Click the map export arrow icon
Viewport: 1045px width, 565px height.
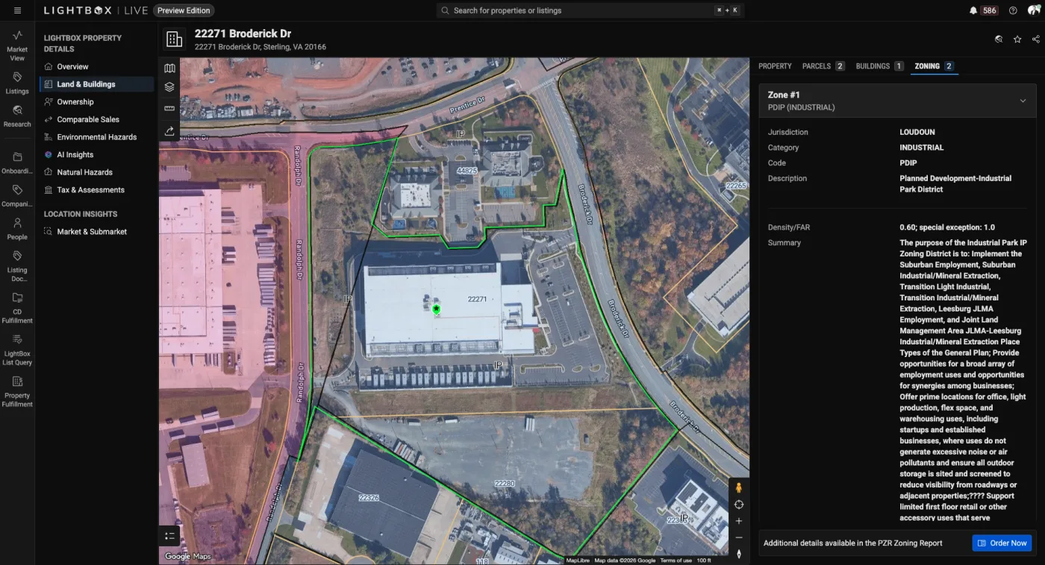click(x=169, y=130)
